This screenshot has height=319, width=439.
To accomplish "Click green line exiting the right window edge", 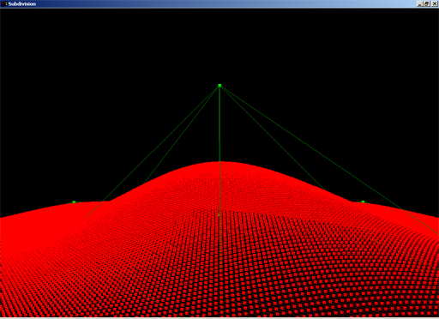I will [x=436, y=233].
